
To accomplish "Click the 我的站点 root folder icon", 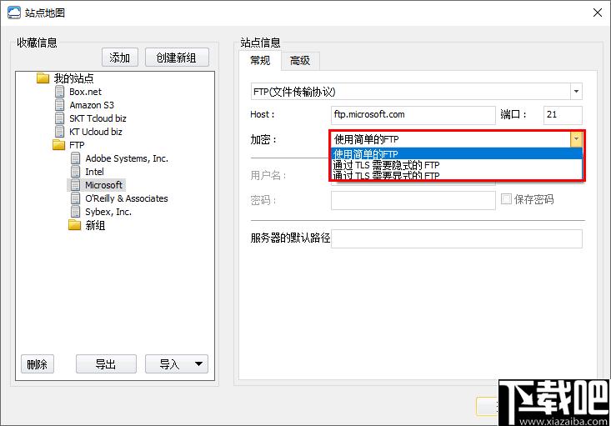I will (x=43, y=78).
